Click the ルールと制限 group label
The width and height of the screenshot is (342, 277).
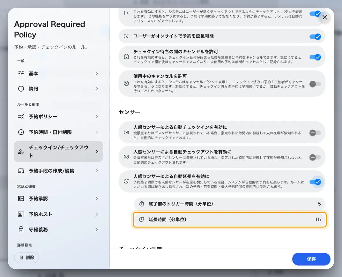[x=28, y=104]
